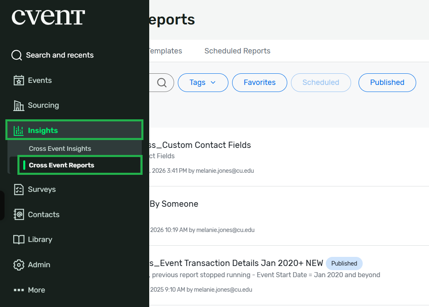
Task: Click the Published badge on Event Transaction report
Action: pos(344,263)
